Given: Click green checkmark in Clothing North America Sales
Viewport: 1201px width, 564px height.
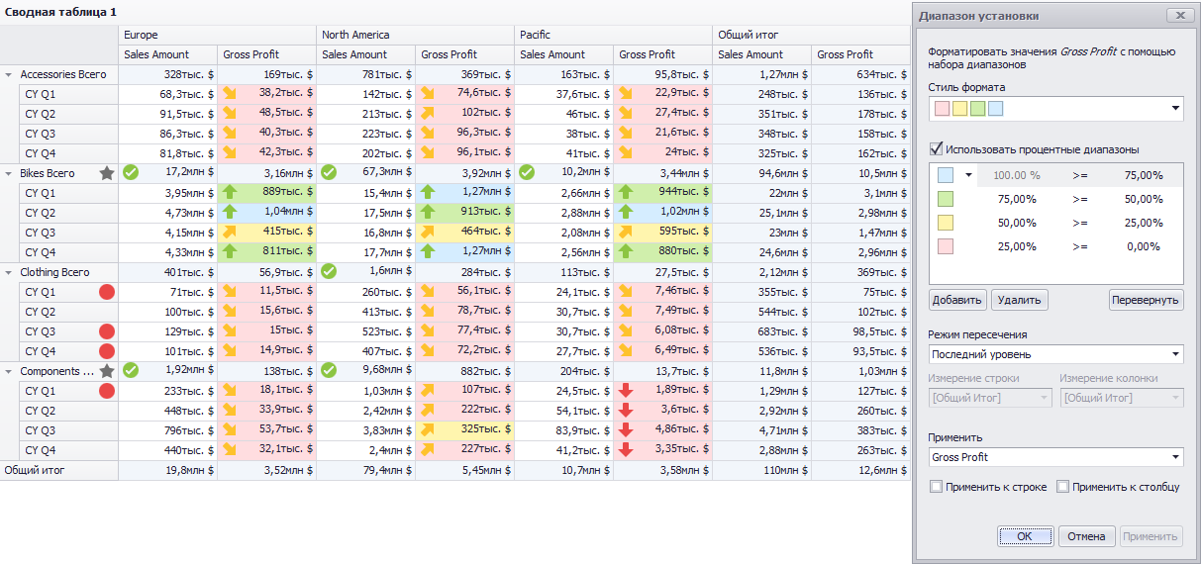Looking at the screenshot, I should [329, 271].
